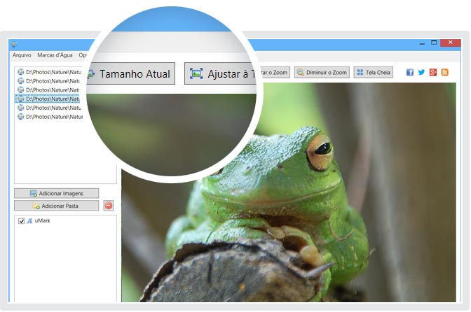This screenshot has height=312, width=471.
Task: Select the highlighted fourth photo entry
Action: pos(50,99)
